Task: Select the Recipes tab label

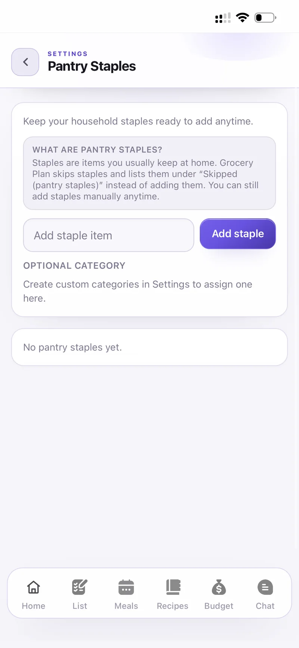Action: [x=173, y=606]
